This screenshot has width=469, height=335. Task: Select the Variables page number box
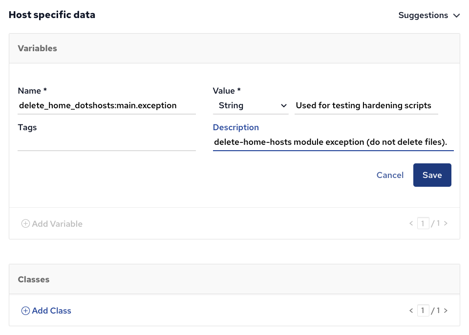pyautogui.click(x=423, y=224)
